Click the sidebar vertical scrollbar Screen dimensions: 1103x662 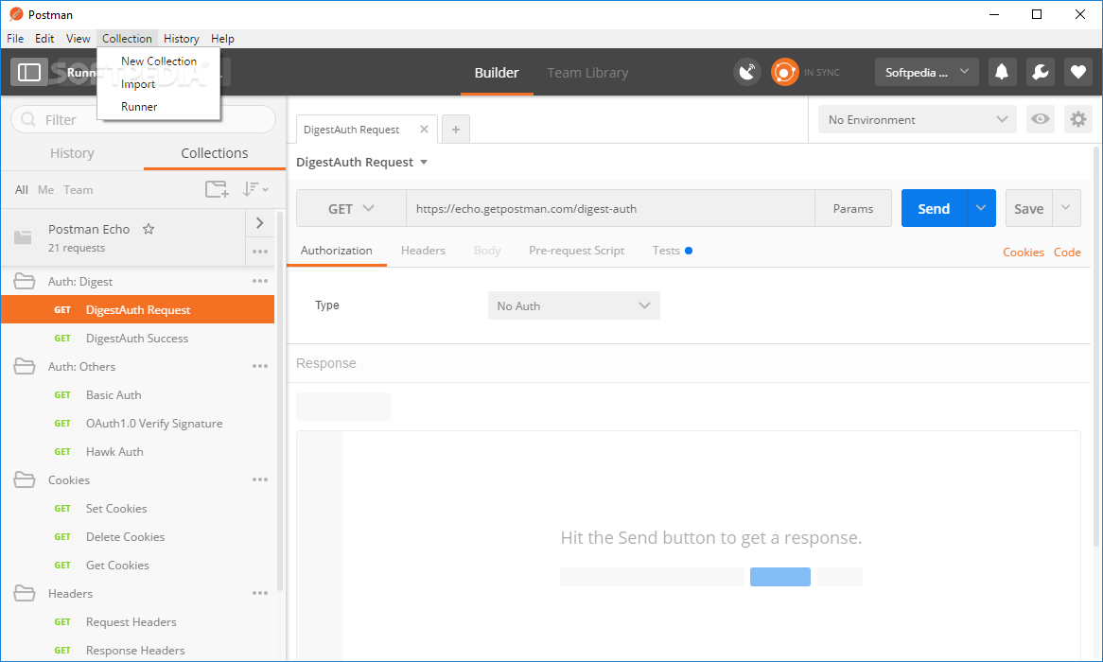[280, 401]
